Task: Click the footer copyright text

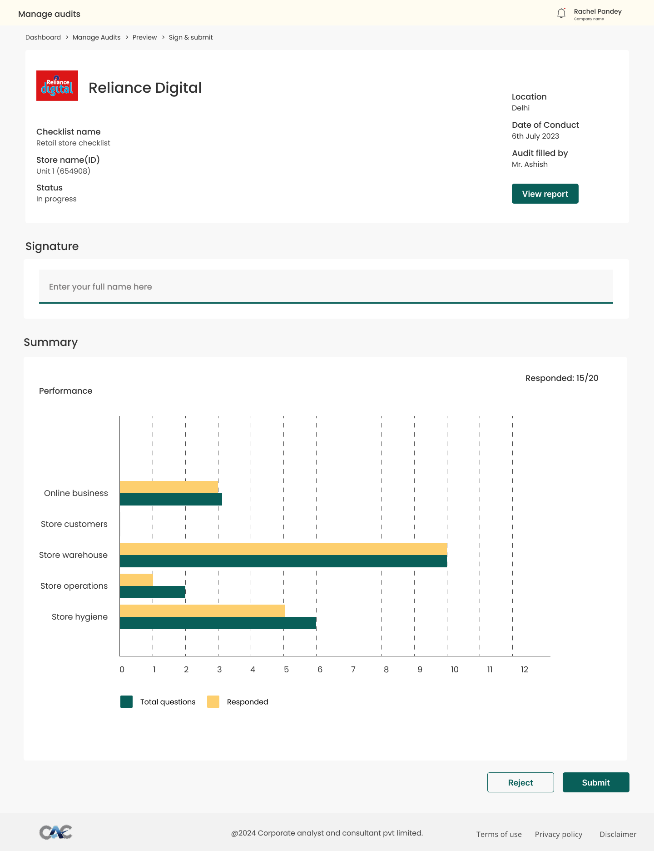Action: point(327,833)
